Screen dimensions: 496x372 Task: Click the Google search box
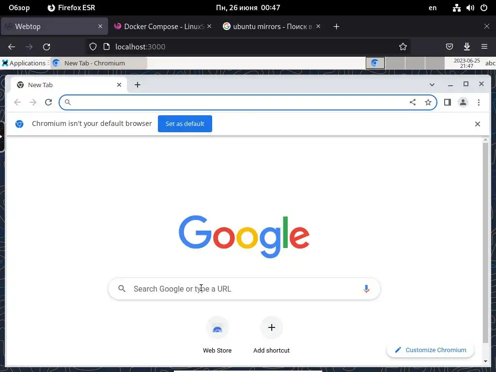point(244,289)
